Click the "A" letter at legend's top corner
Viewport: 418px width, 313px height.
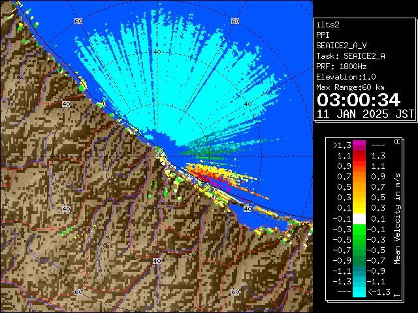coord(397,142)
